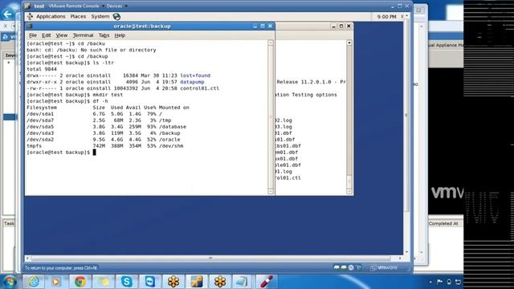514x289 pixels.
Task: Open the Windows Start menu orb
Action: tap(9, 282)
